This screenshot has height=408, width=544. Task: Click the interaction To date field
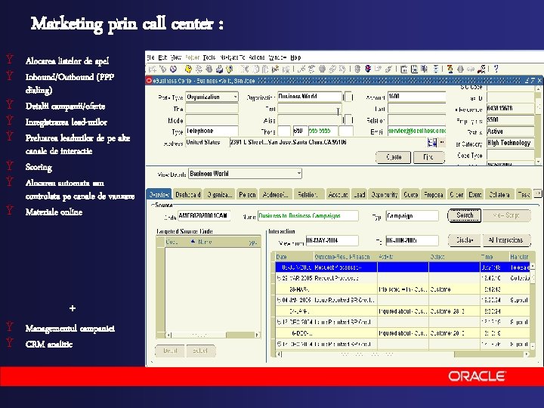pyautogui.click(x=413, y=240)
